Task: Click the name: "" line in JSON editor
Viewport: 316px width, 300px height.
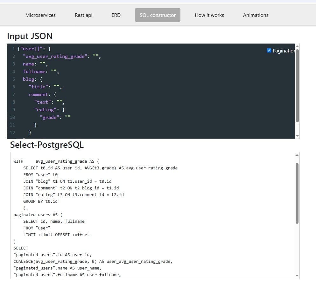Action: click(35, 64)
